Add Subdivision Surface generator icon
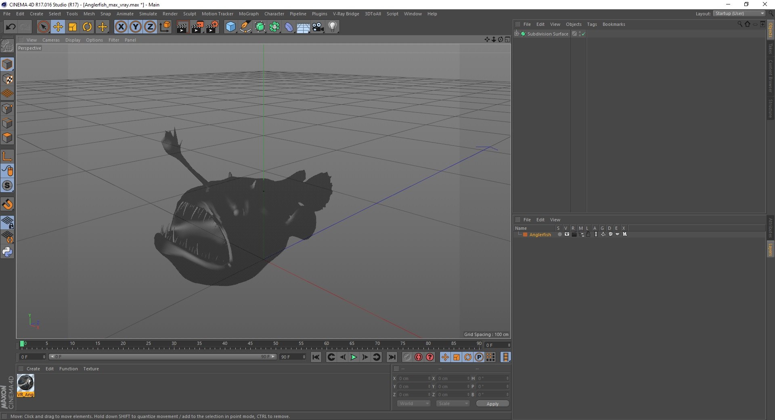 pyautogui.click(x=260, y=27)
